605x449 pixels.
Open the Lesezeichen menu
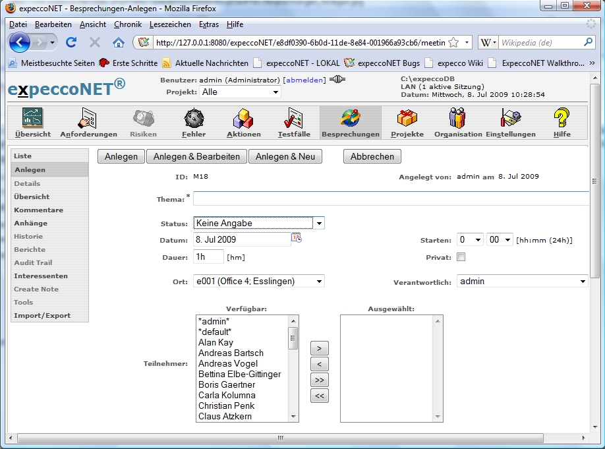[170, 24]
